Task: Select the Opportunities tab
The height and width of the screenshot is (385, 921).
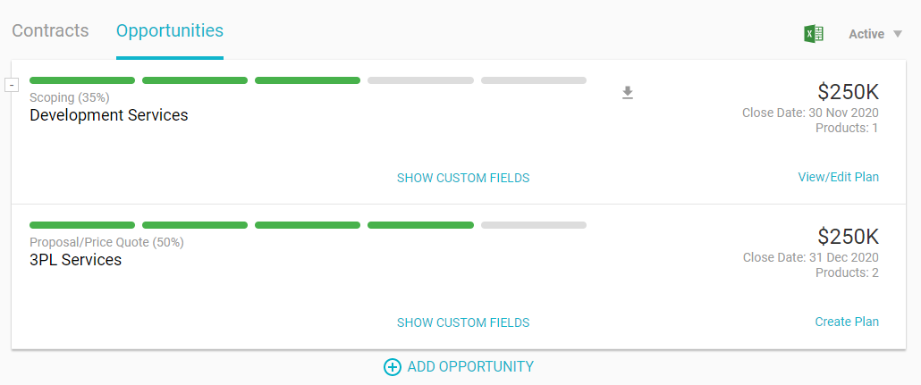Action: click(170, 31)
